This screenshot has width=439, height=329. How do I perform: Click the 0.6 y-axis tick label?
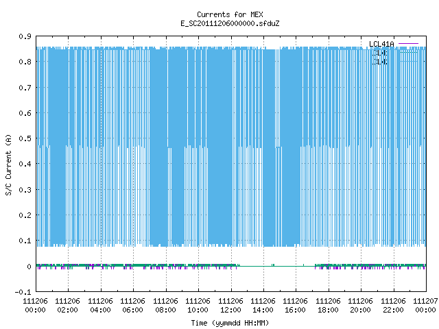point(25,113)
